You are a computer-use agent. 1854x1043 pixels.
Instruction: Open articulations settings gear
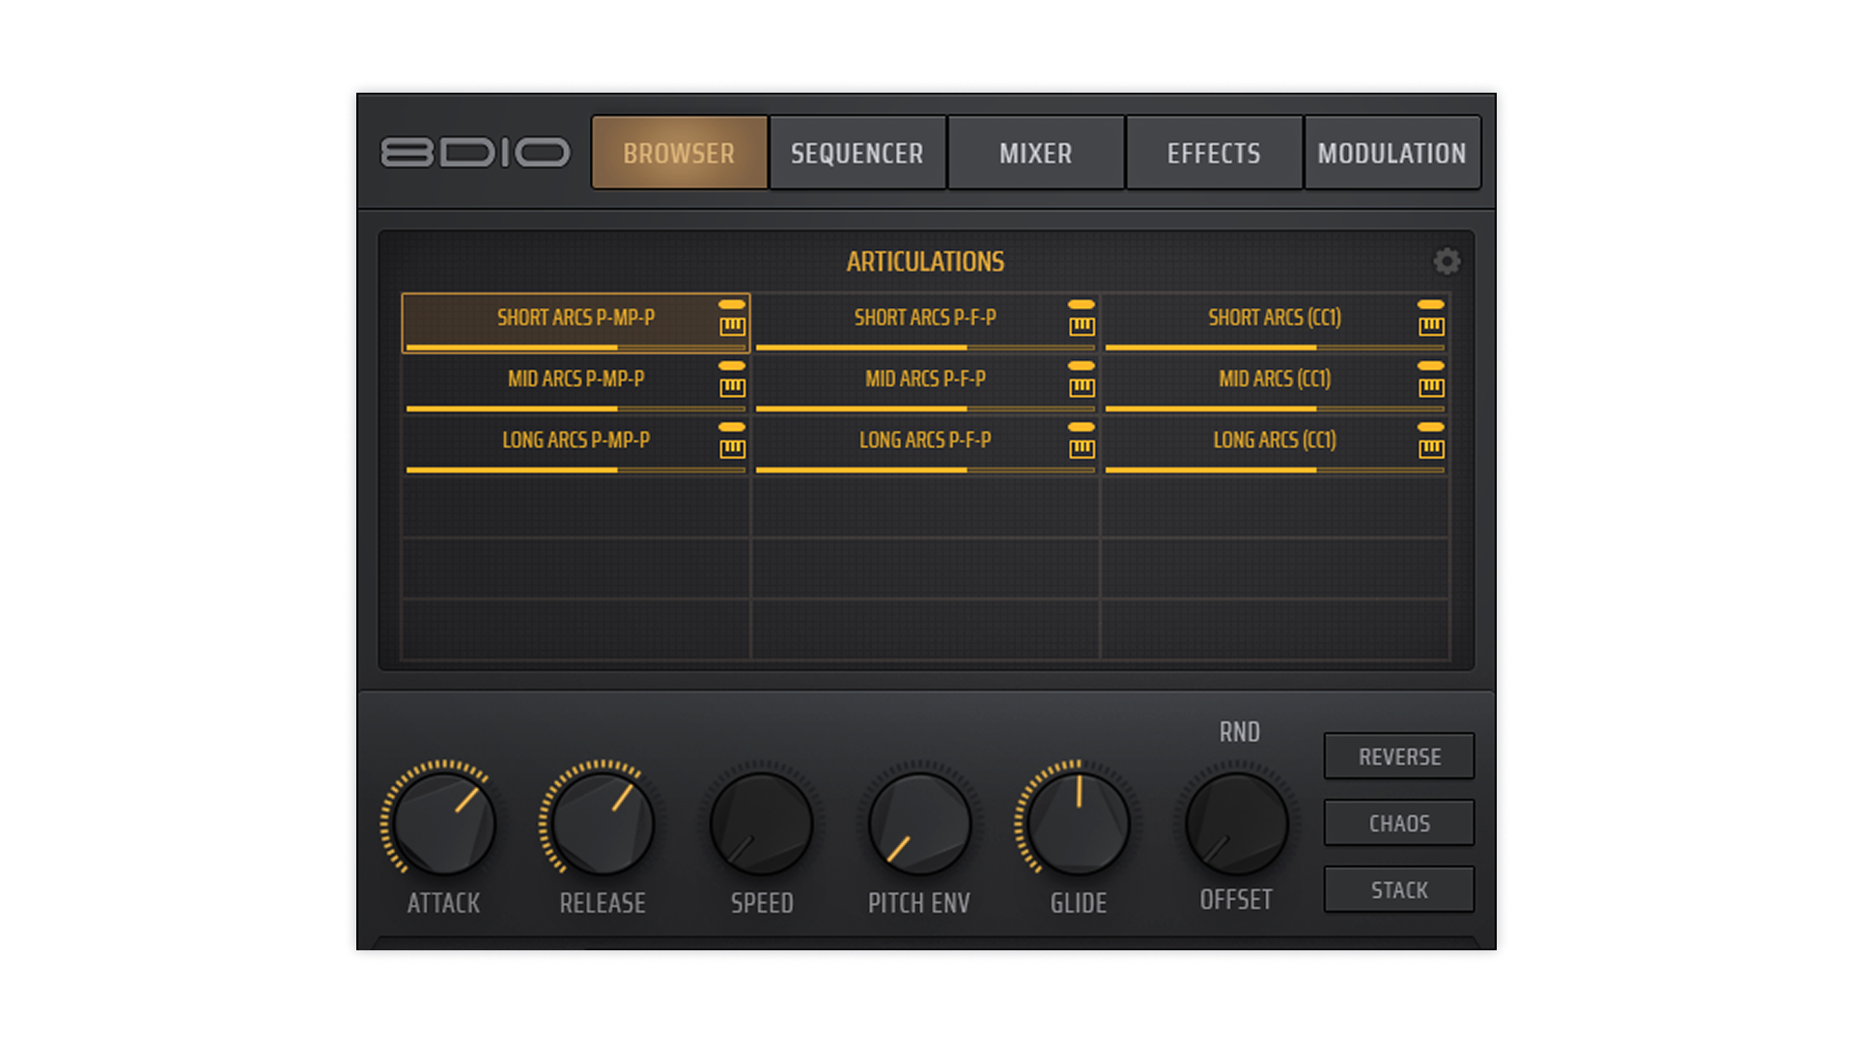click(x=1447, y=262)
